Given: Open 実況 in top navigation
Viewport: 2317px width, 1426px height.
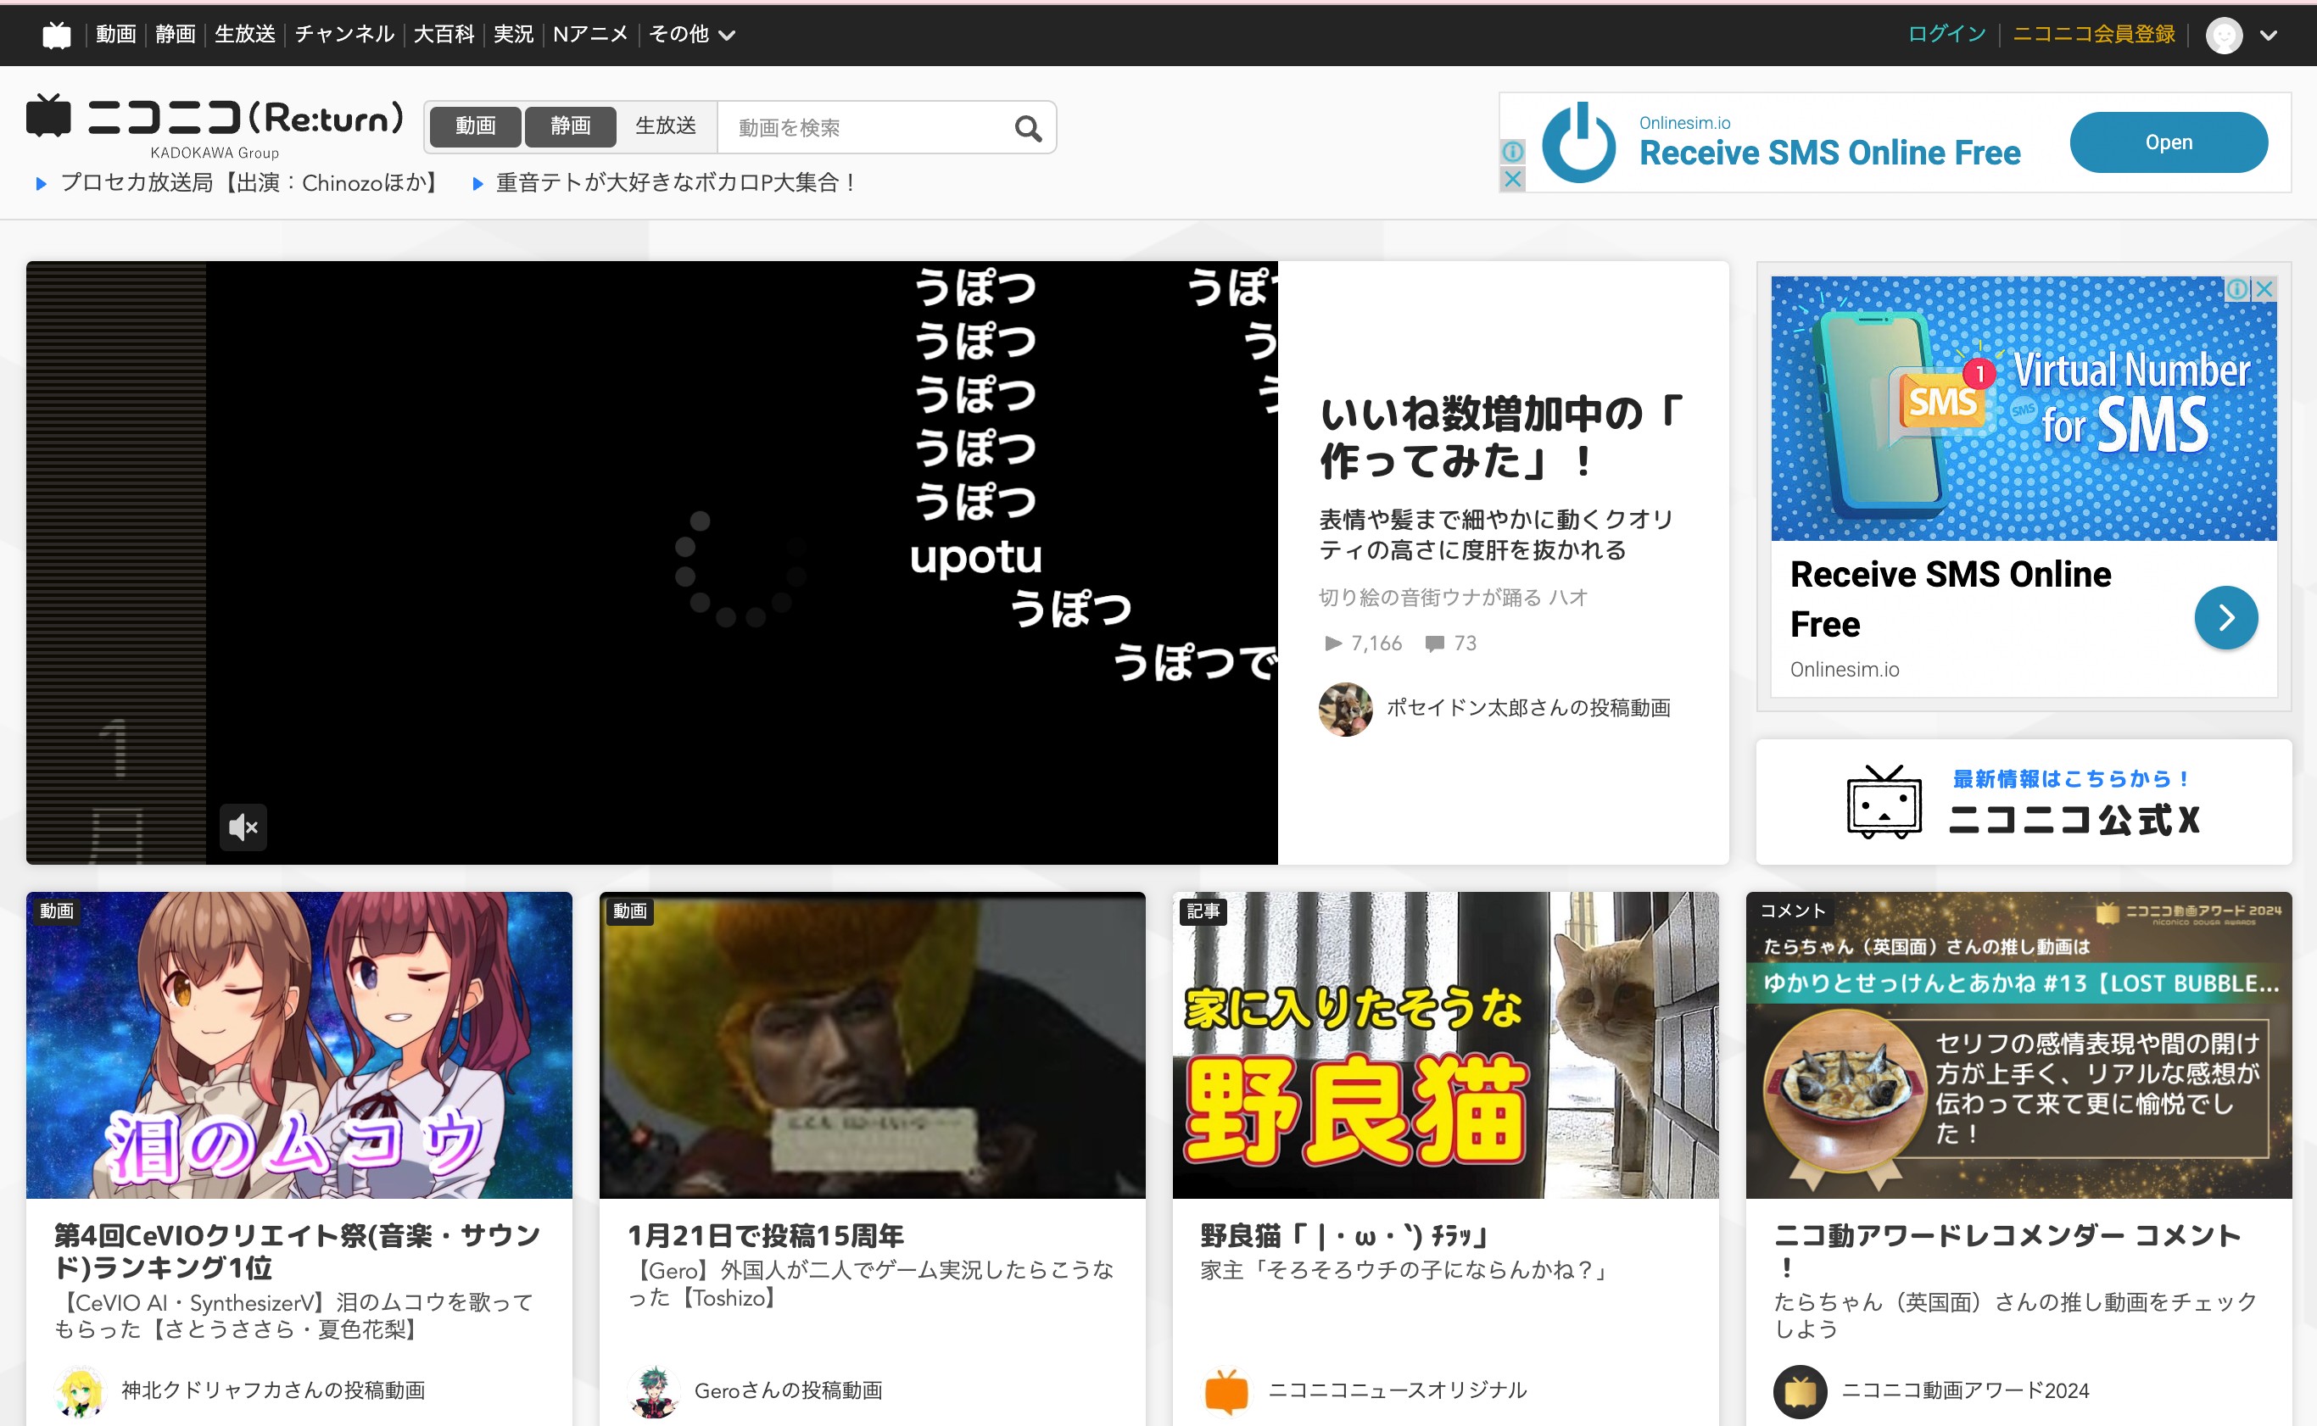Looking at the screenshot, I should pos(514,35).
